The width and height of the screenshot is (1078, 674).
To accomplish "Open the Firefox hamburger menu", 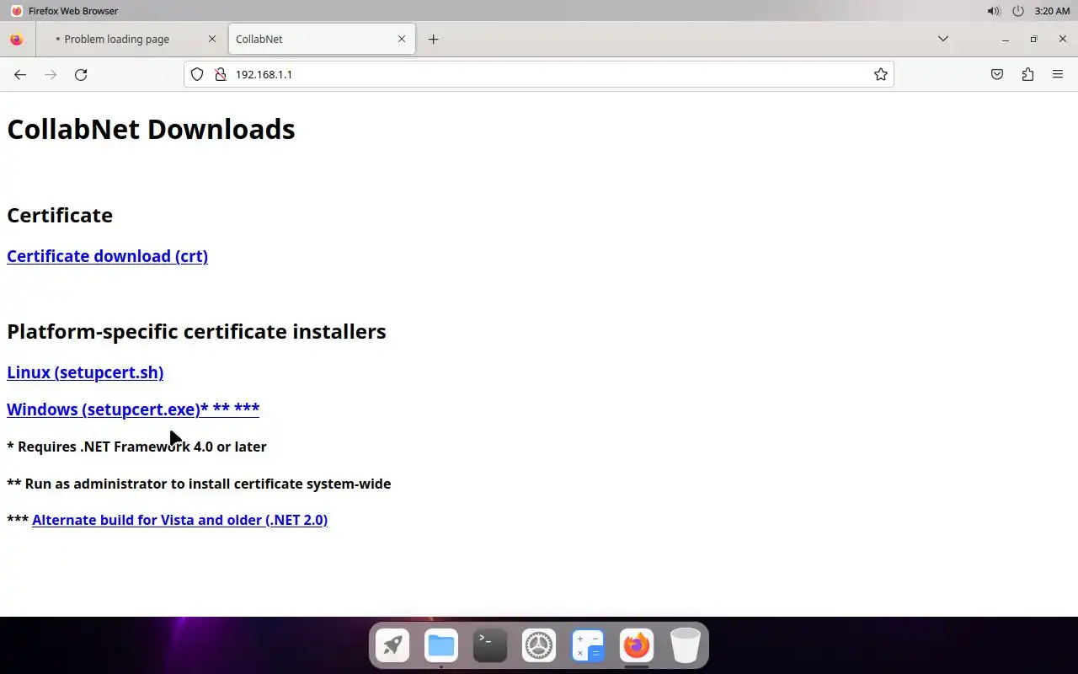I will pos(1058,74).
